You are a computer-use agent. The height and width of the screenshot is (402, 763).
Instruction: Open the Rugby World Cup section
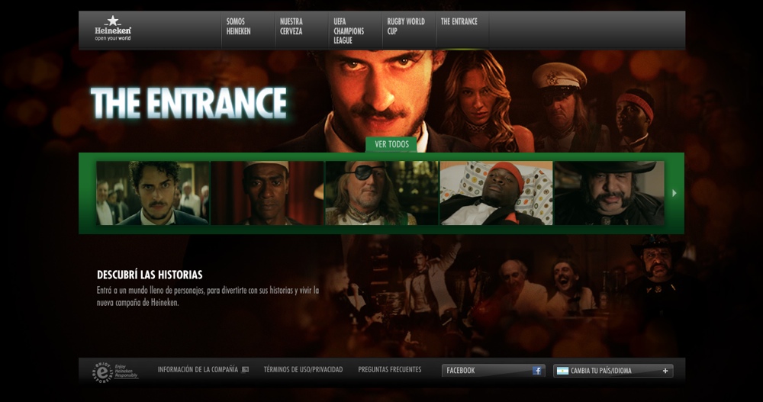click(x=406, y=26)
